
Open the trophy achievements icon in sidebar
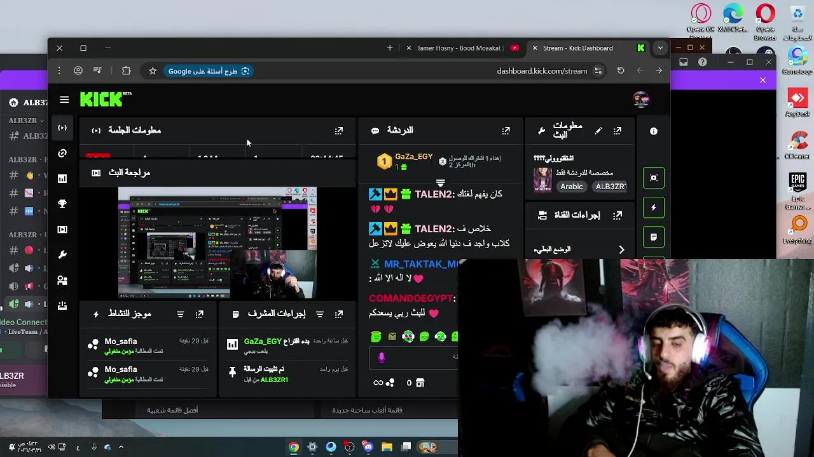[x=62, y=204]
